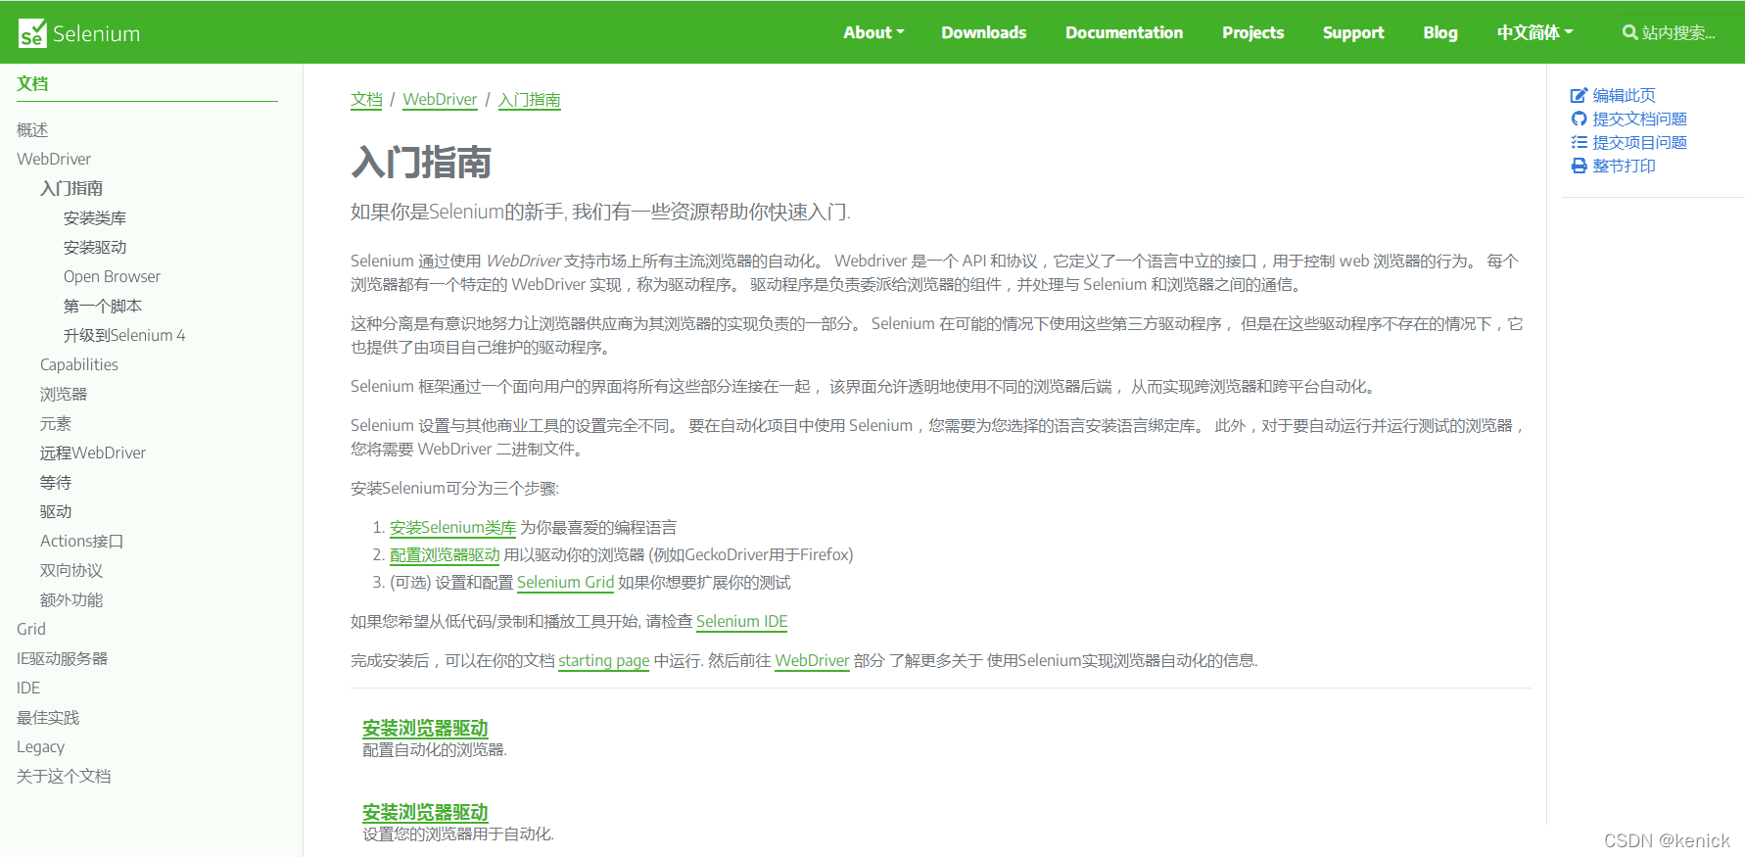Select 升级到Selenium 4 in sidebar
This screenshot has width=1745, height=857.
pyautogui.click(x=124, y=335)
